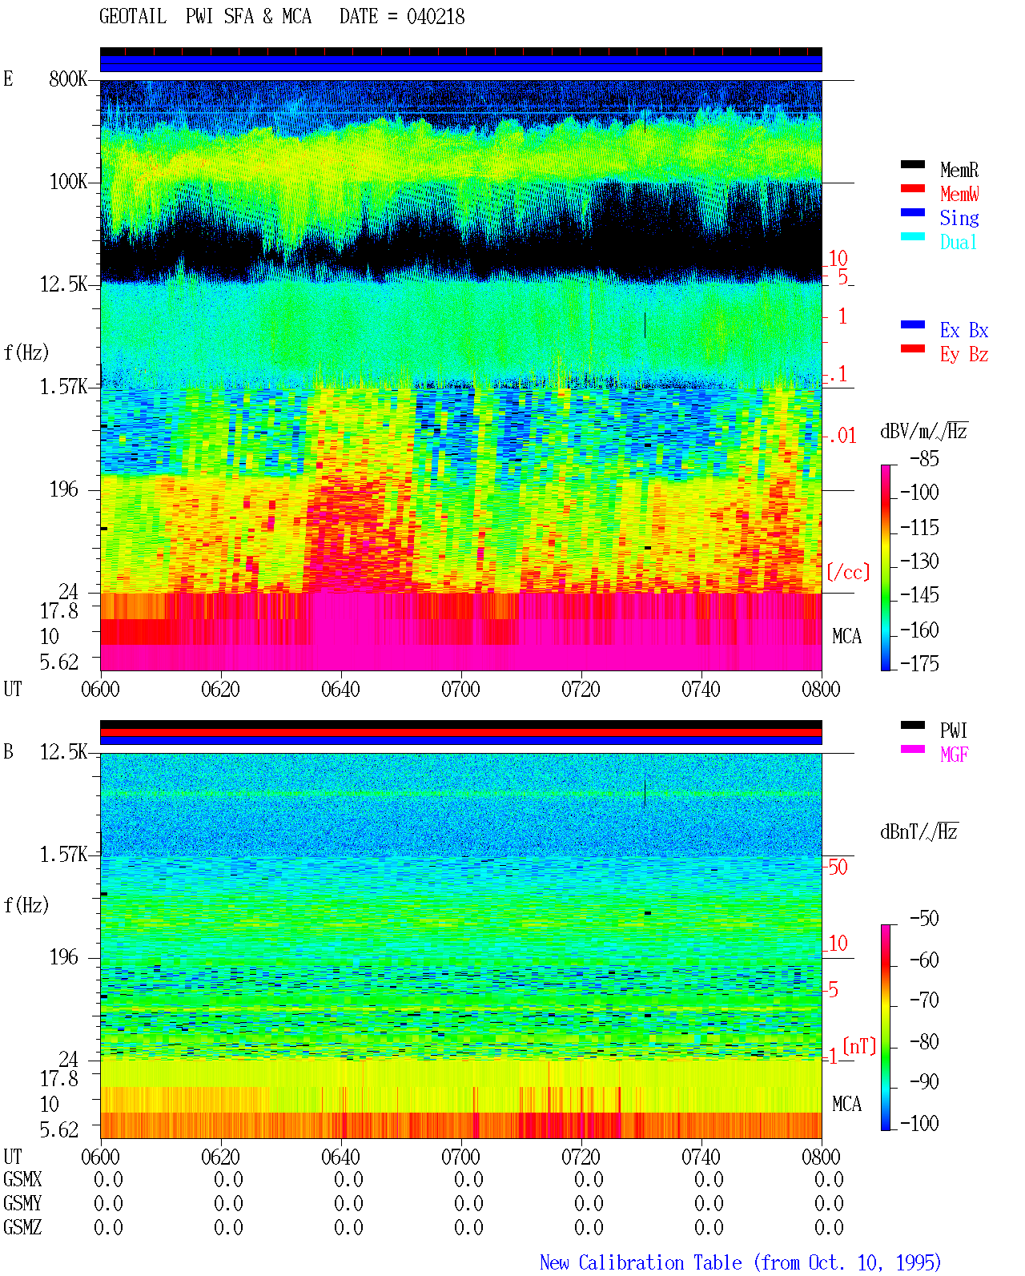This screenshot has height=1276, width=1025.
Task: Click the -85 color scale value
Action: 924,459
